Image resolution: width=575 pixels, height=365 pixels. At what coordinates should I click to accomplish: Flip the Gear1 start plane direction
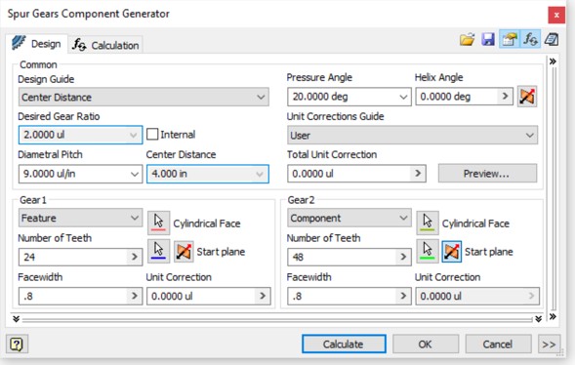[184, 252]
